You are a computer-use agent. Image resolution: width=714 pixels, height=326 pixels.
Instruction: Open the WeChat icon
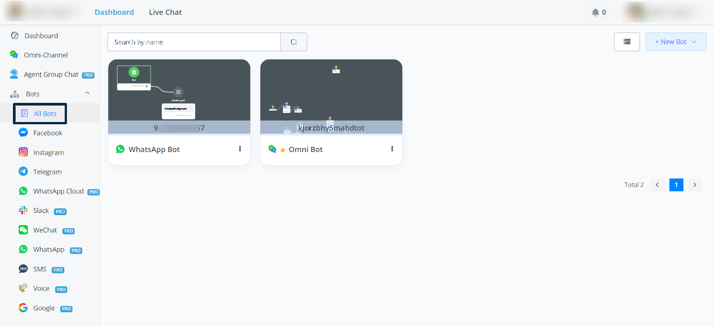(23, 230)
